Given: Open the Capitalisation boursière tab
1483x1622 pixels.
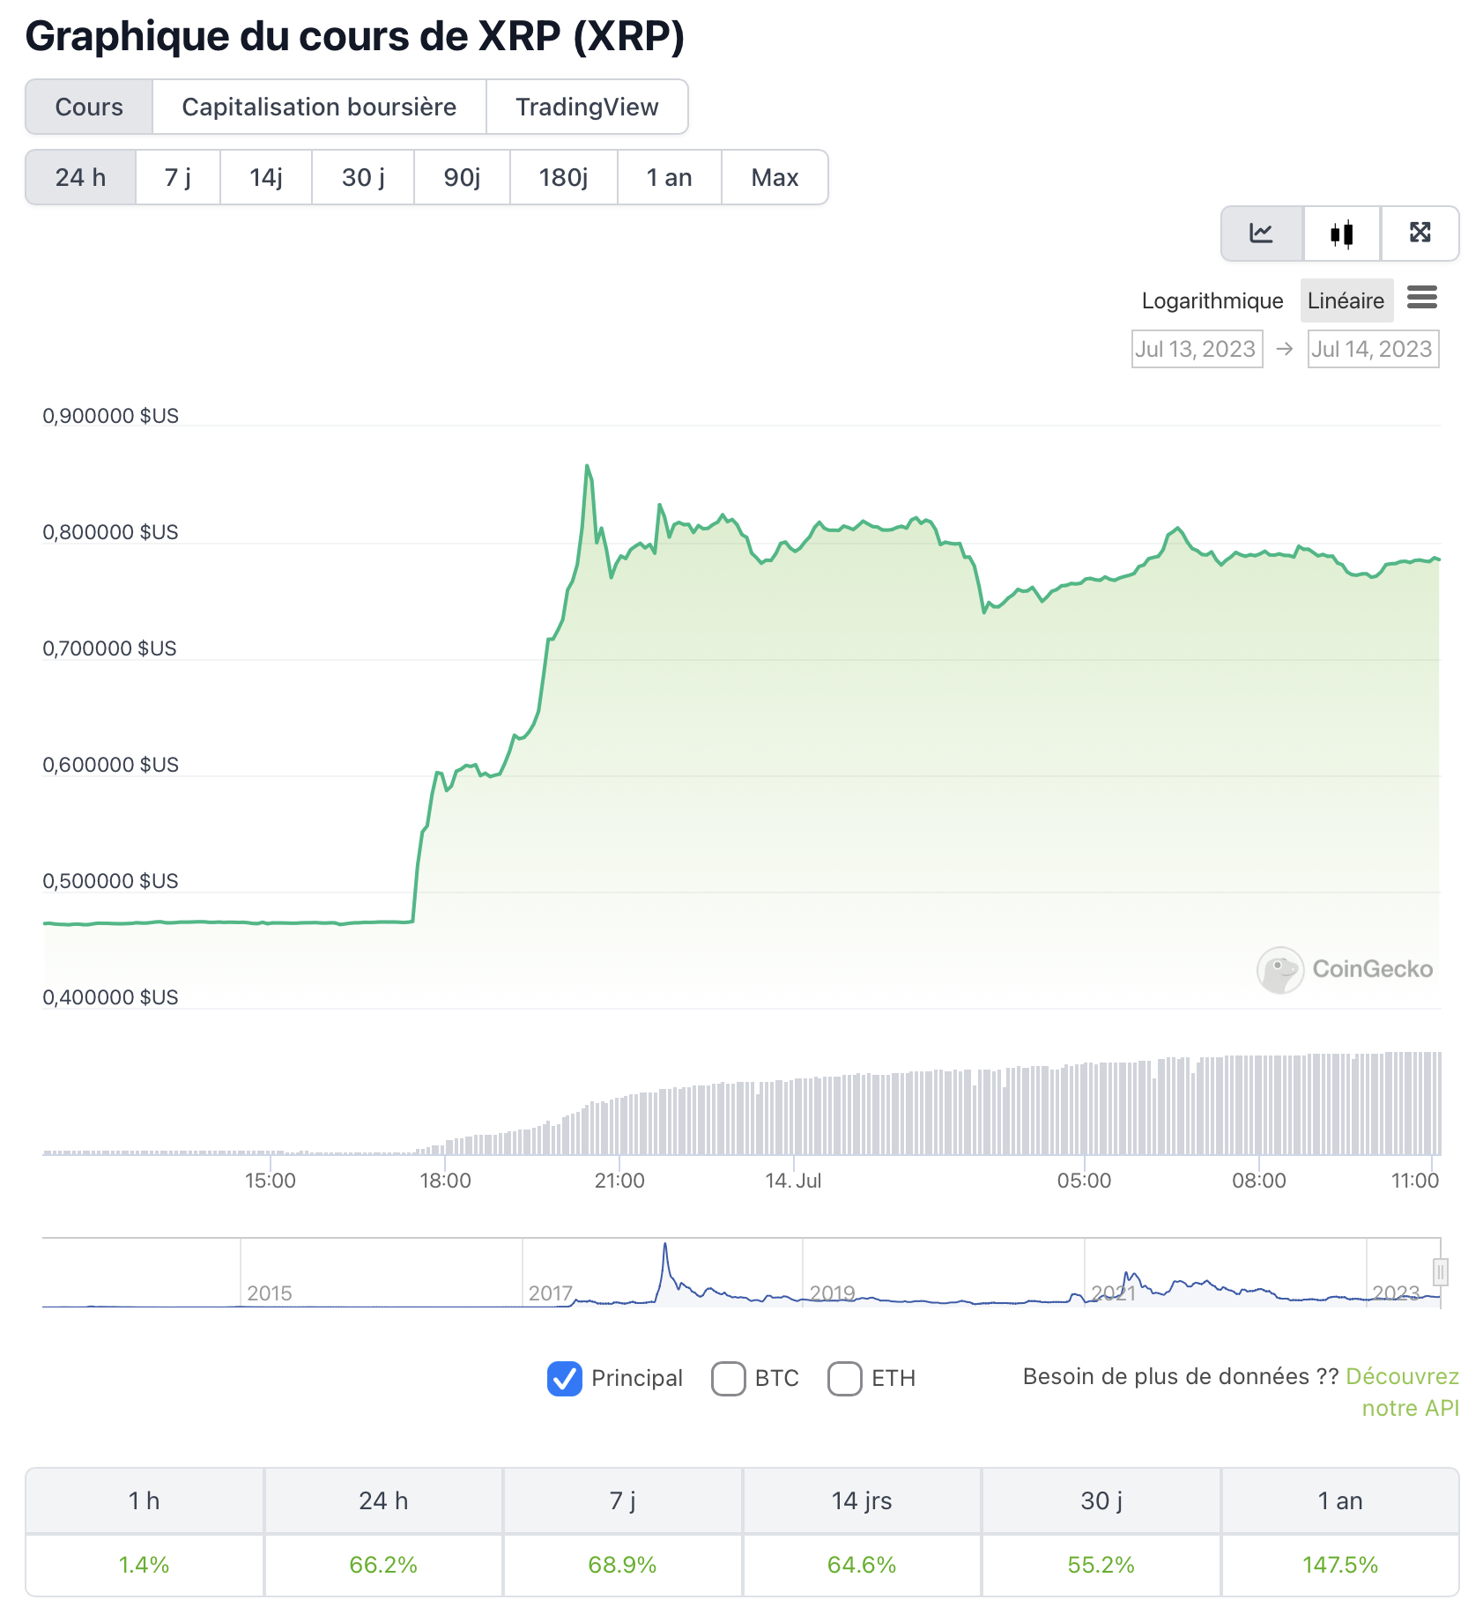Looking at the screenshot, I should [x=319, y=107].
